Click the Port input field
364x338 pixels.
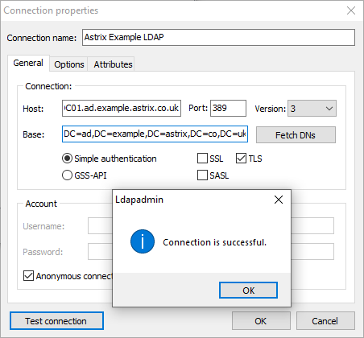(x=228, y=108)
